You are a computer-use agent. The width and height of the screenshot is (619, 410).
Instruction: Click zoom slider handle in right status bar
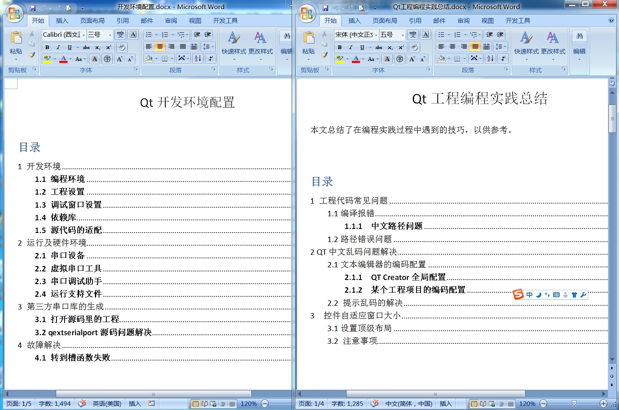(x=574, y=403)
